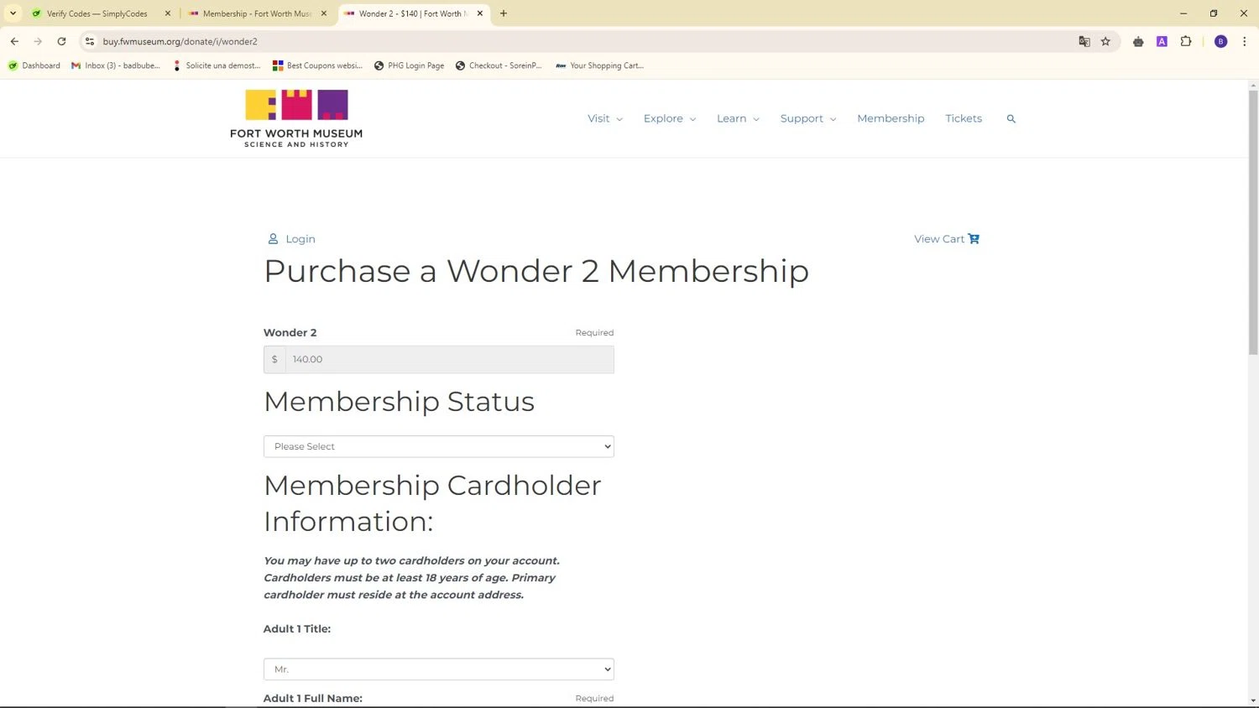The height and width of the screenshot is (708, 1259).
Task: Click the shopping cart icon beside View Cart
Action: (974, 239)
